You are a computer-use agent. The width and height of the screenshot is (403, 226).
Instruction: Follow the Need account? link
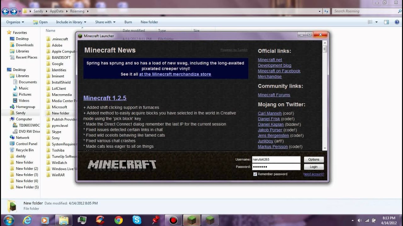coord(314,174)
